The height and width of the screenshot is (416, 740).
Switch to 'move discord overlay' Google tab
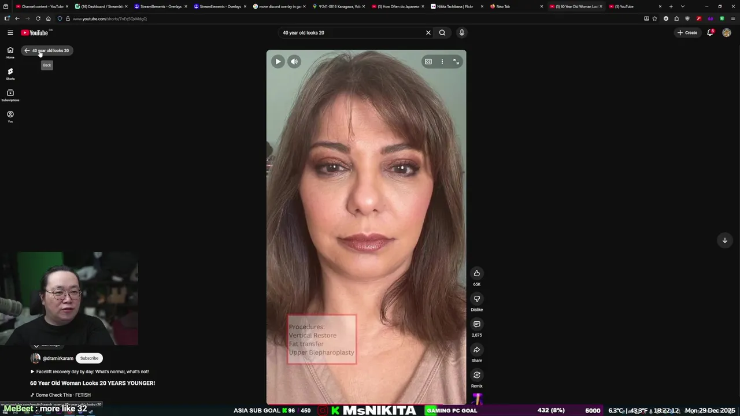coord(280,6)
